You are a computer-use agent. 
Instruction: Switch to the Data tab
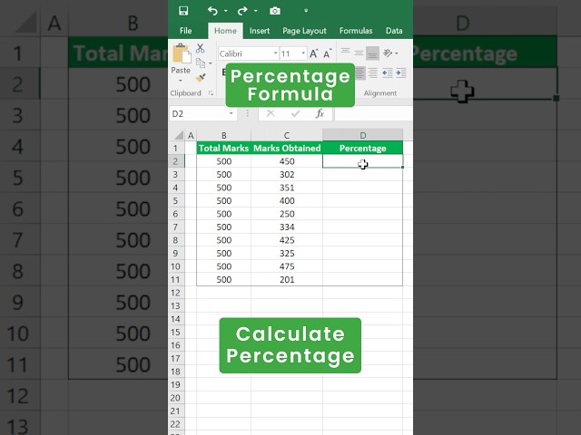[394, 31]
